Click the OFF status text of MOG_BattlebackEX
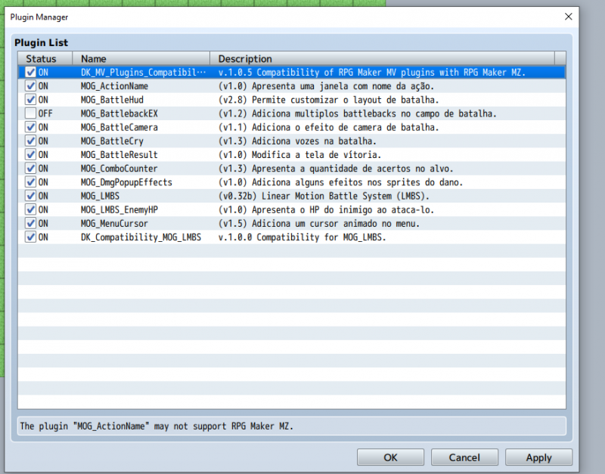Screen dimensions: 605x474 coord(45,113)
